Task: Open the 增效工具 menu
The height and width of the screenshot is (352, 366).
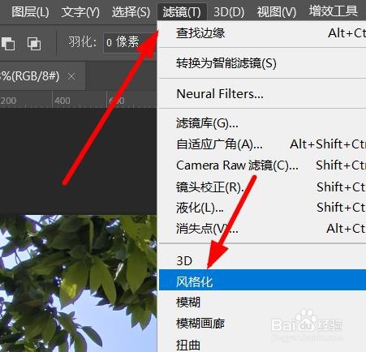Action: pyautogui.click(x=334, y=11)
